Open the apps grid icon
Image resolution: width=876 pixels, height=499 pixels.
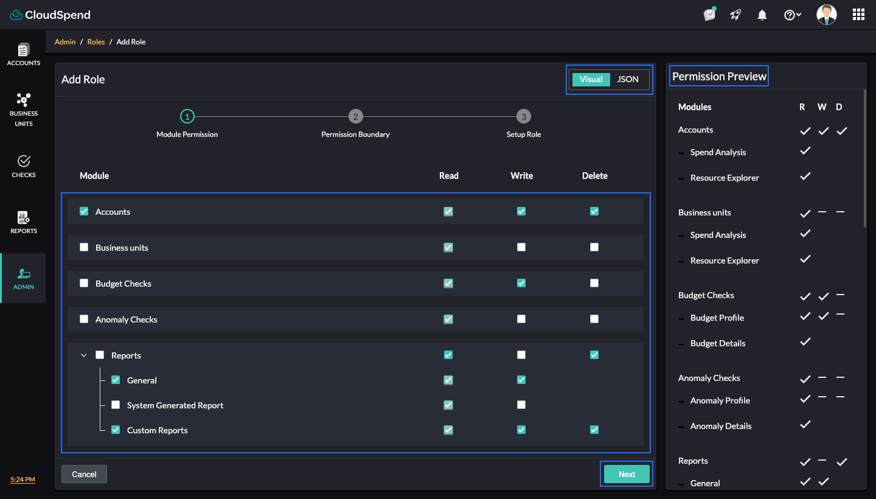(x=858, y=15)
